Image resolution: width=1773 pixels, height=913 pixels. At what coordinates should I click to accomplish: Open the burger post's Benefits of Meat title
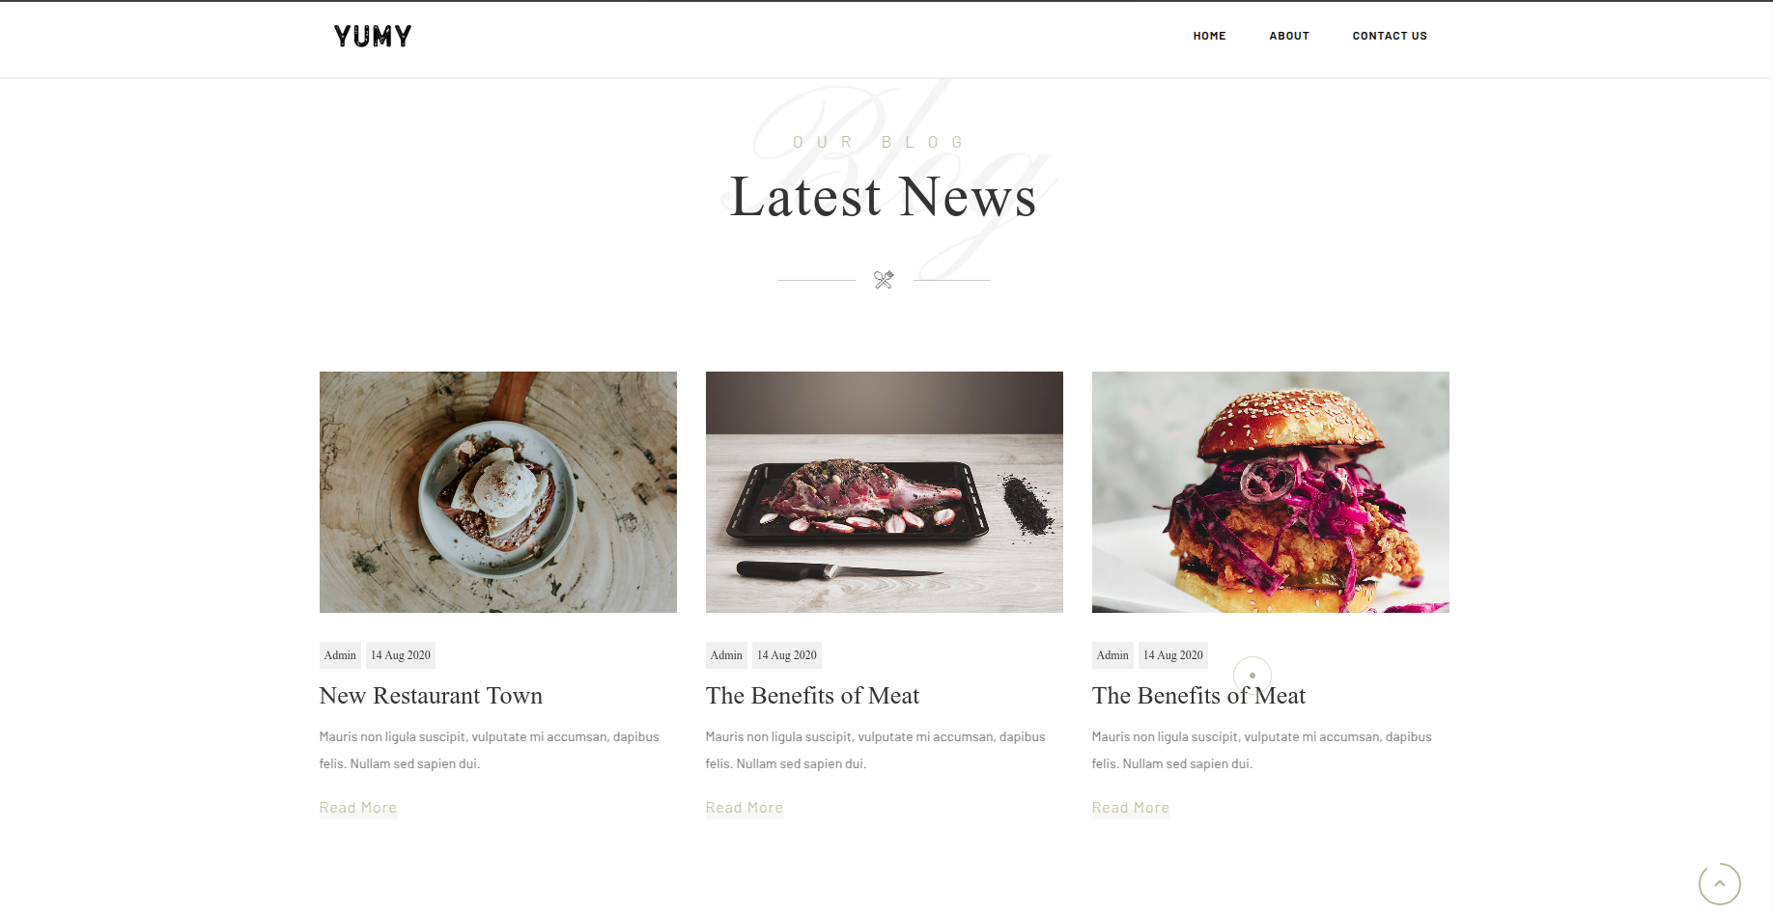pos(1198,696)
